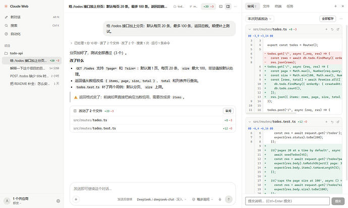Open the DeepSeek / deepseek-chat model dropdown
348x208 pixels.
click(x=161, y=199)
